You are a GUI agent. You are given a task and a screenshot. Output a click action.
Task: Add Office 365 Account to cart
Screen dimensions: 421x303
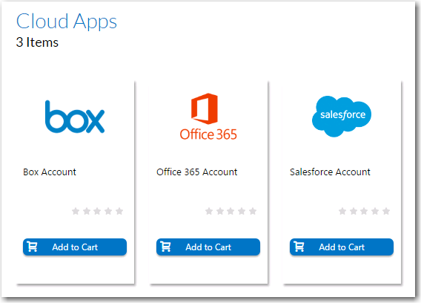(208, 247)
